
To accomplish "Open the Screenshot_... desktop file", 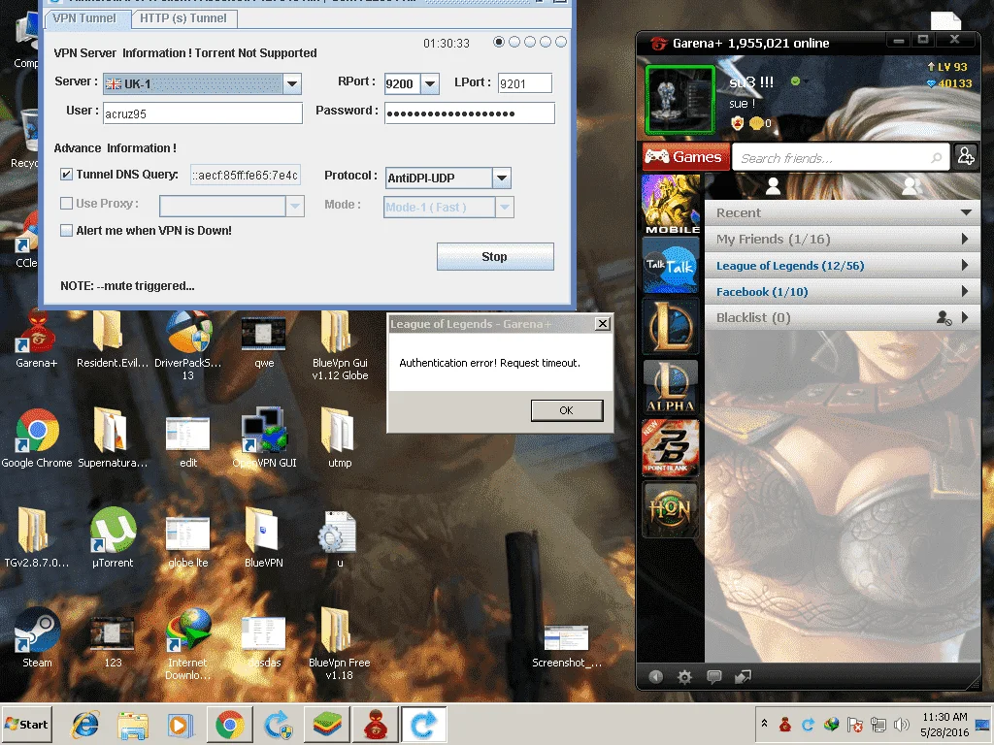I will [x=566, y=645].
